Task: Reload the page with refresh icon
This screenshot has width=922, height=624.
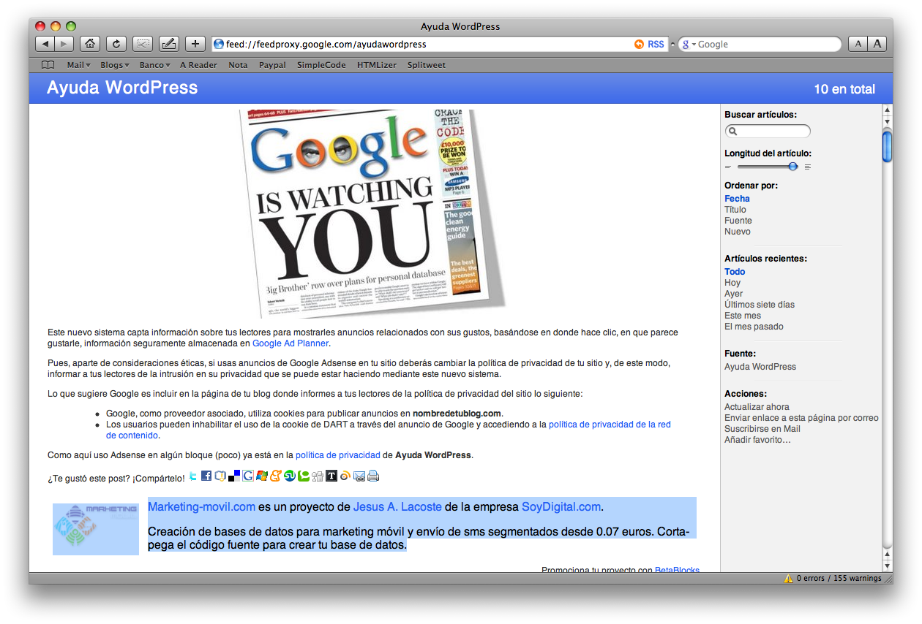Action: pyautogui.click(x=116, y=44)
